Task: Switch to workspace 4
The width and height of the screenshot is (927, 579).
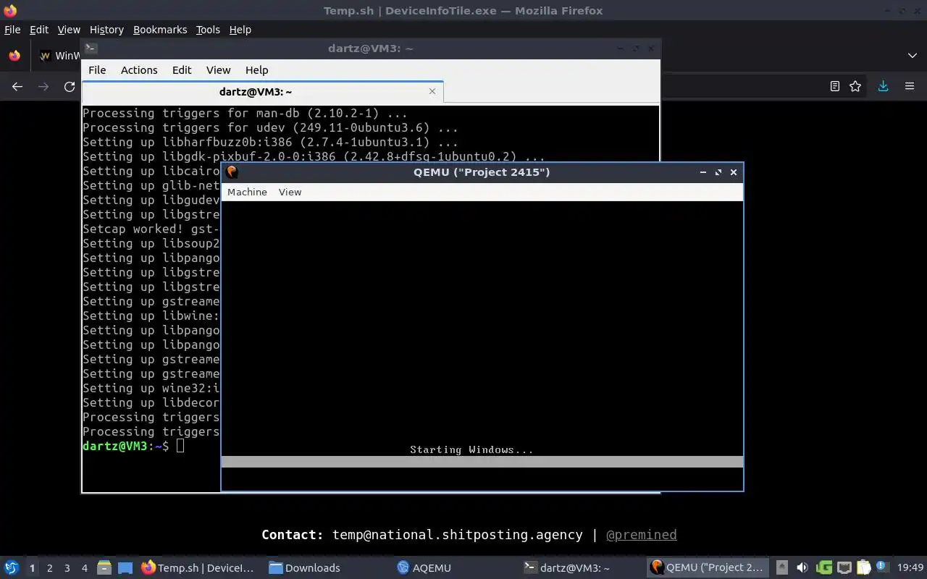Action: [84, 568]
